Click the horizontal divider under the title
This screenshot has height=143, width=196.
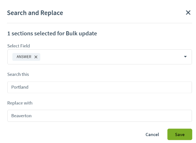pos(99,23)
